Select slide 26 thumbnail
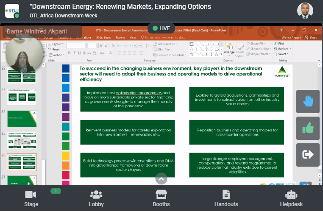The height and width of the screenshot is (212, 323). 22,162
